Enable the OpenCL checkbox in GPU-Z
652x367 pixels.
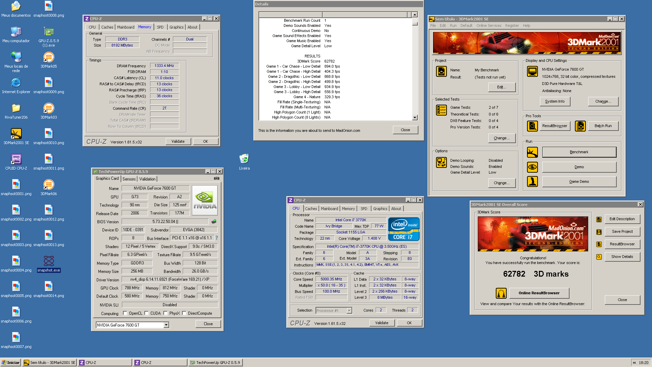(x=125, y=313)
